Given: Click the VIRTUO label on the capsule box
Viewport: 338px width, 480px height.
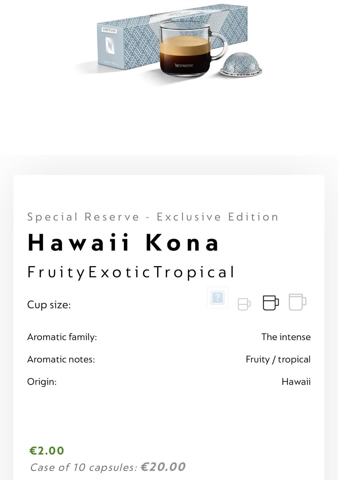Looking at the screenshot, I should tap(109, 30).
